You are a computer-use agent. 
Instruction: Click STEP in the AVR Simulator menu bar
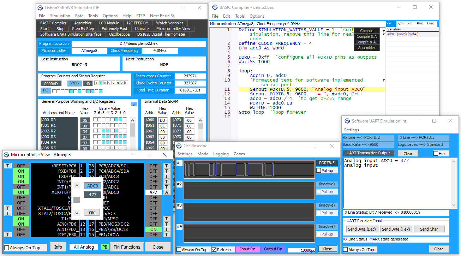point(140,16)
